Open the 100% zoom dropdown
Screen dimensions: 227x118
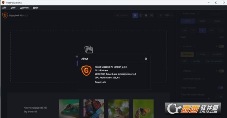[168, 15]
